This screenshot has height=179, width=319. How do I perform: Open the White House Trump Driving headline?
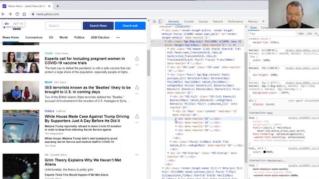click(87, 118)
